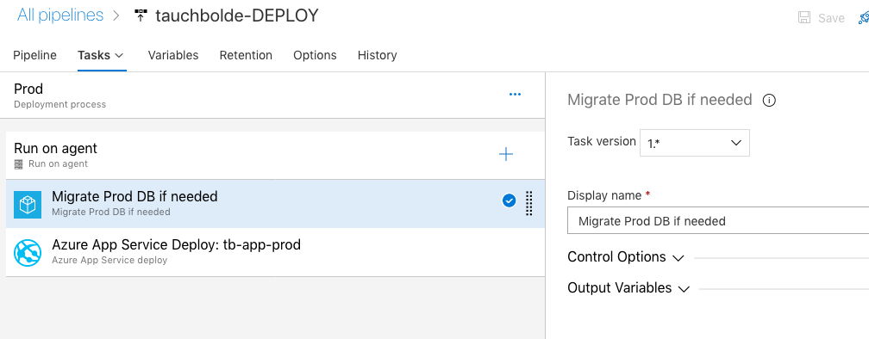Image resolution: width=869 pixels, height=339 pixels.
Task: Click the drag handle on Migrate Prod DB task
Action: coord(528,203)
